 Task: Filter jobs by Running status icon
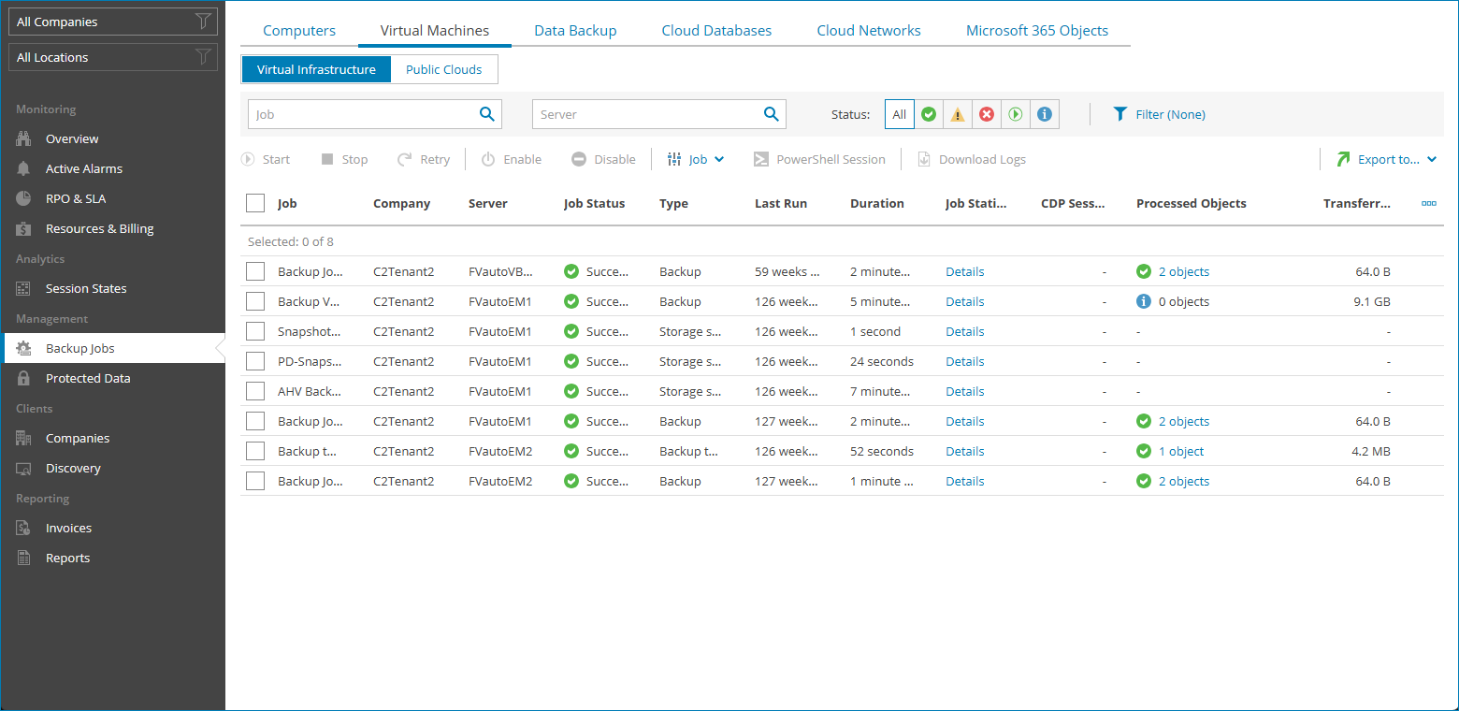pos(1016,113)
